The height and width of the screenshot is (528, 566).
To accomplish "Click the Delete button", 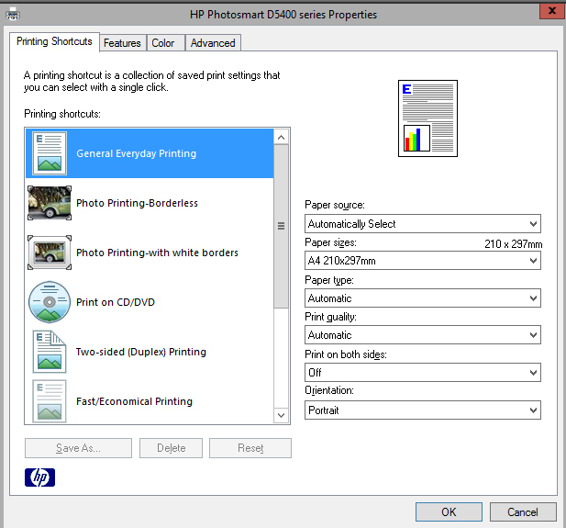I will pyautogui.click(x=172, y=448).
